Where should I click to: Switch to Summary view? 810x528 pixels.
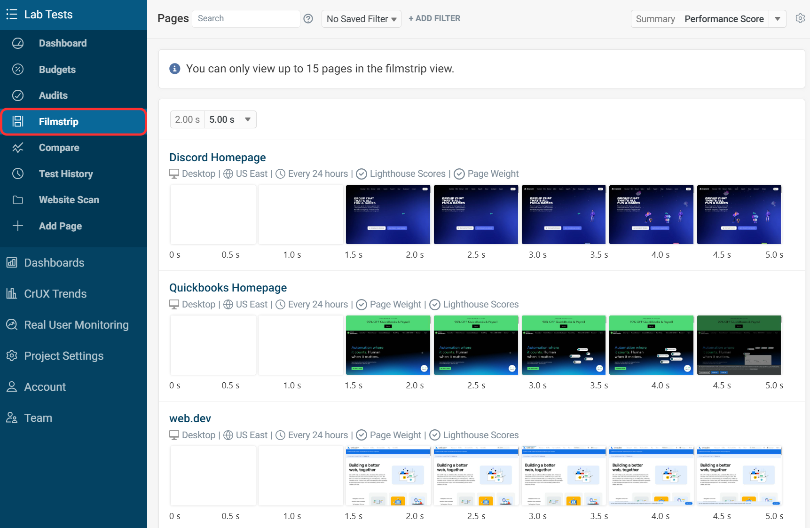(655, 19)
